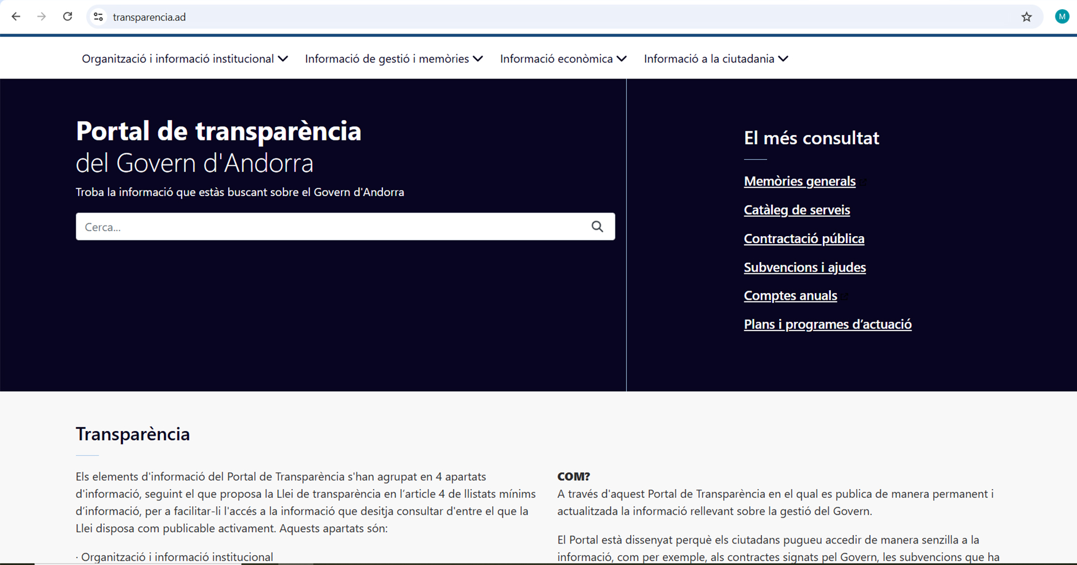Click the browser back arrow
This screenshot has height=565, width=1077.
click(16, 17)
